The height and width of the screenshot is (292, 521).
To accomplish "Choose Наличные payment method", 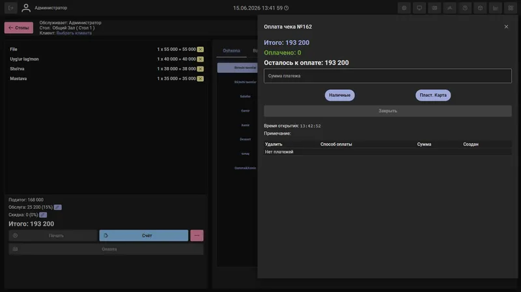I will (x=339, y=95).
